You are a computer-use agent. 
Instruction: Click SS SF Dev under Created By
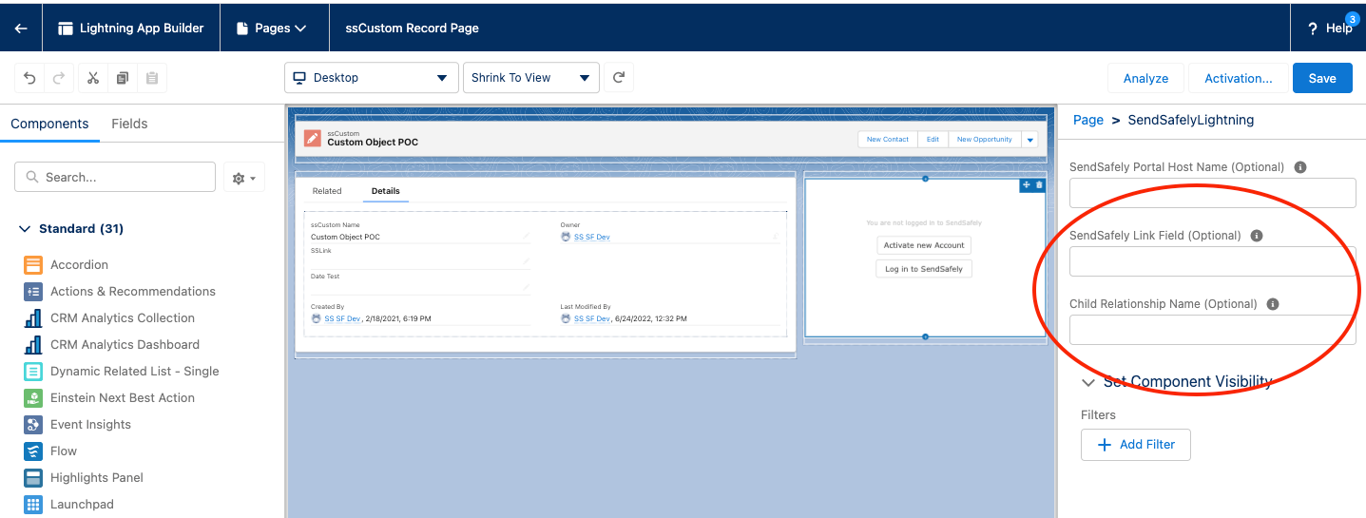click(x=342, y=318)
